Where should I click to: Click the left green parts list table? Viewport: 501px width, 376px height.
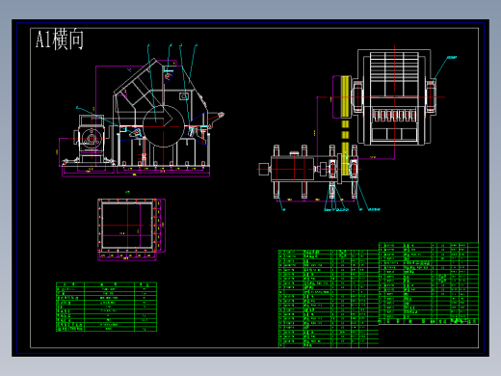[x=329, y=299]
